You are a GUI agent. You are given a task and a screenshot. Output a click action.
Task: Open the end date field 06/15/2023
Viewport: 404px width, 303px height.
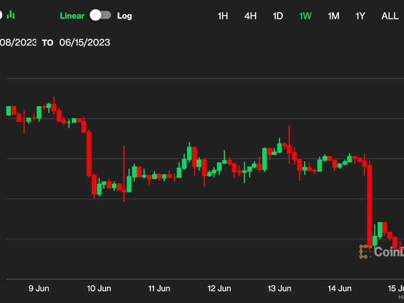pyautogui.click(x=84, y=42)
